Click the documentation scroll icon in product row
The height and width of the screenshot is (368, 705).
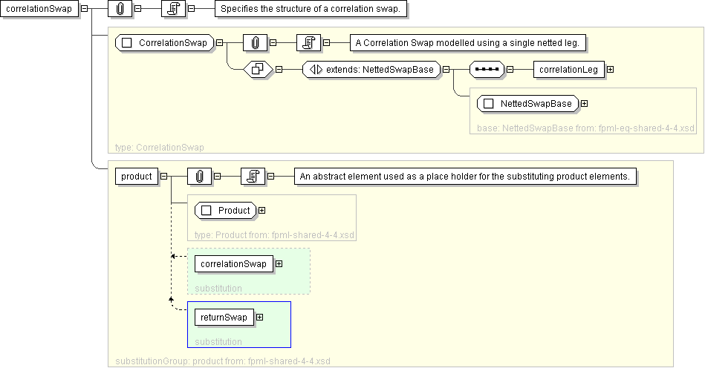point(253,177)
